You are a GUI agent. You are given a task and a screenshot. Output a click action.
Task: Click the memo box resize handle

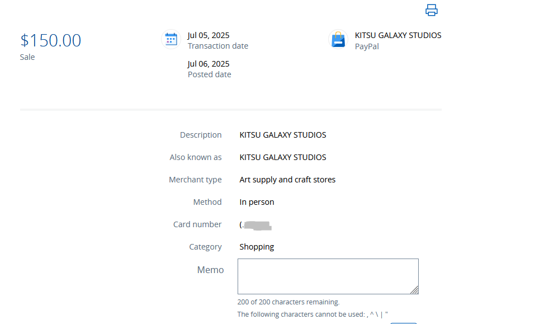(x=414, y=290)
